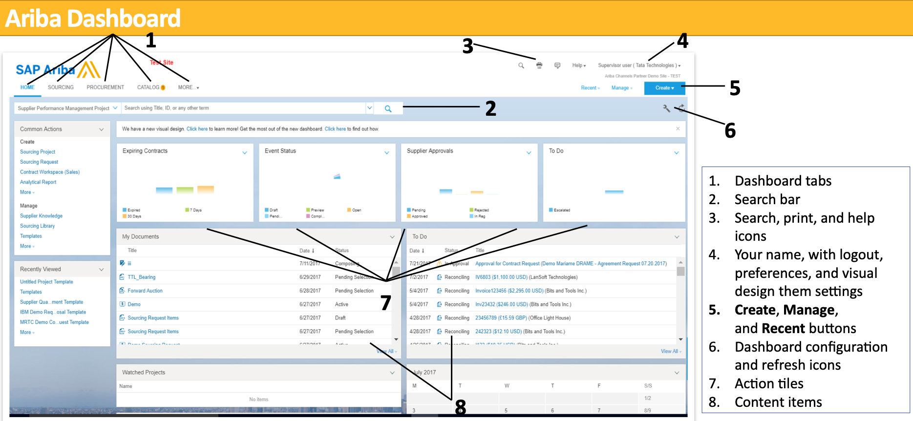The height and width of the screenshot is (421, 913).
Task: Open Supplier Approvals tile menu chevron
Action: 529,153
